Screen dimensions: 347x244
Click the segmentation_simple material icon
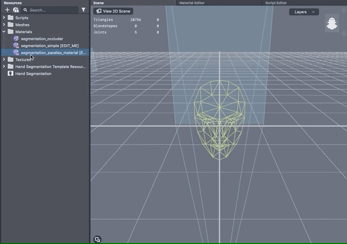(x=16, y=46)
